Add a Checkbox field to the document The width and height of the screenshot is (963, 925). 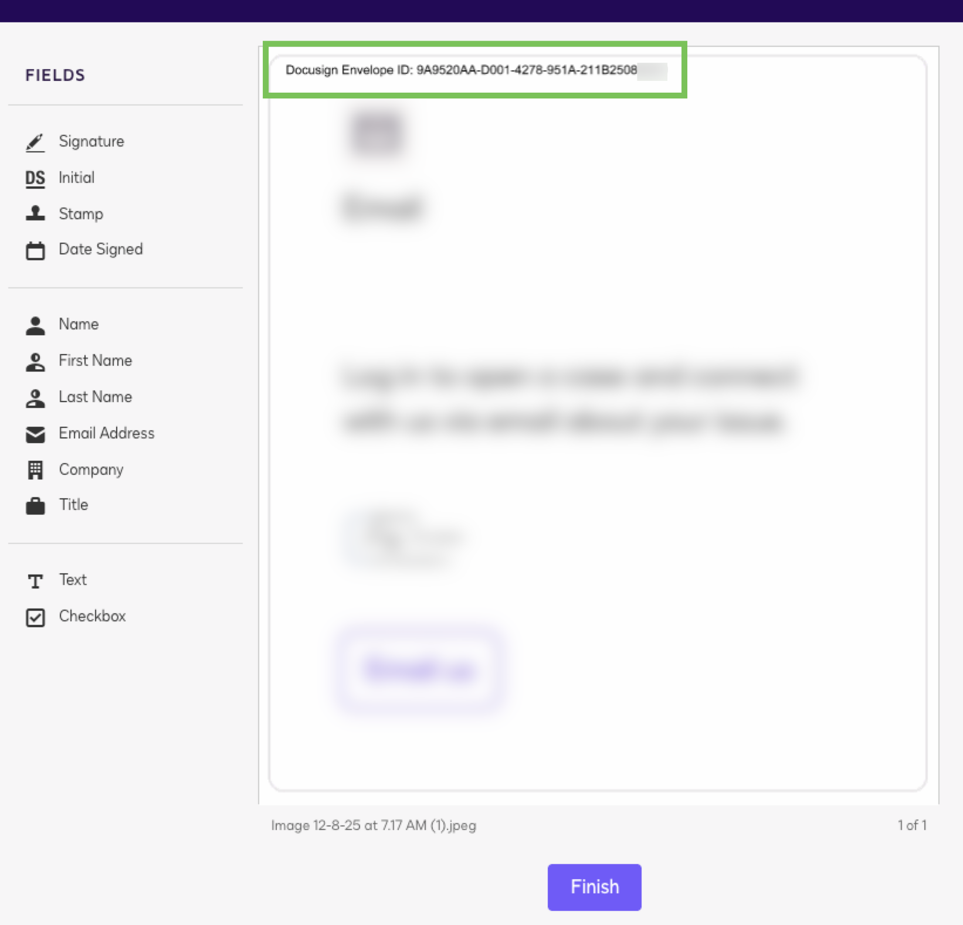pyautogui.click(x=35, y=617)
